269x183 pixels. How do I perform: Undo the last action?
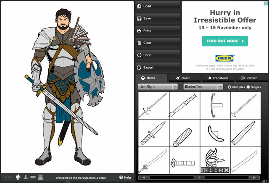158,55
